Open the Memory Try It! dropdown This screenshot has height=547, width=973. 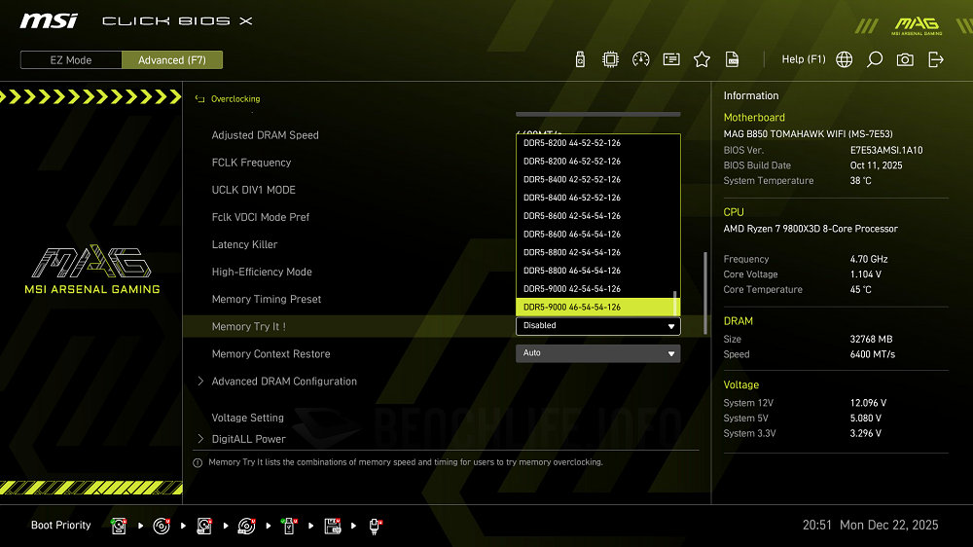click(597, 326)
